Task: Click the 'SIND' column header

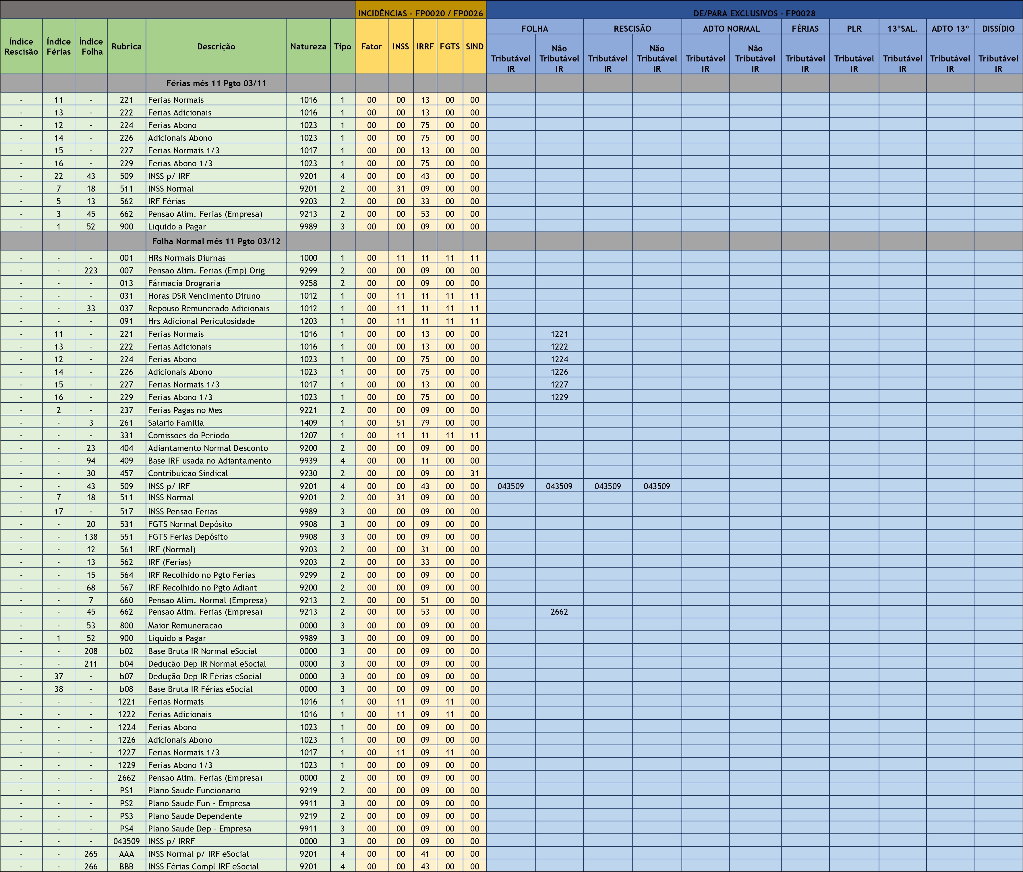Action: 475,47
